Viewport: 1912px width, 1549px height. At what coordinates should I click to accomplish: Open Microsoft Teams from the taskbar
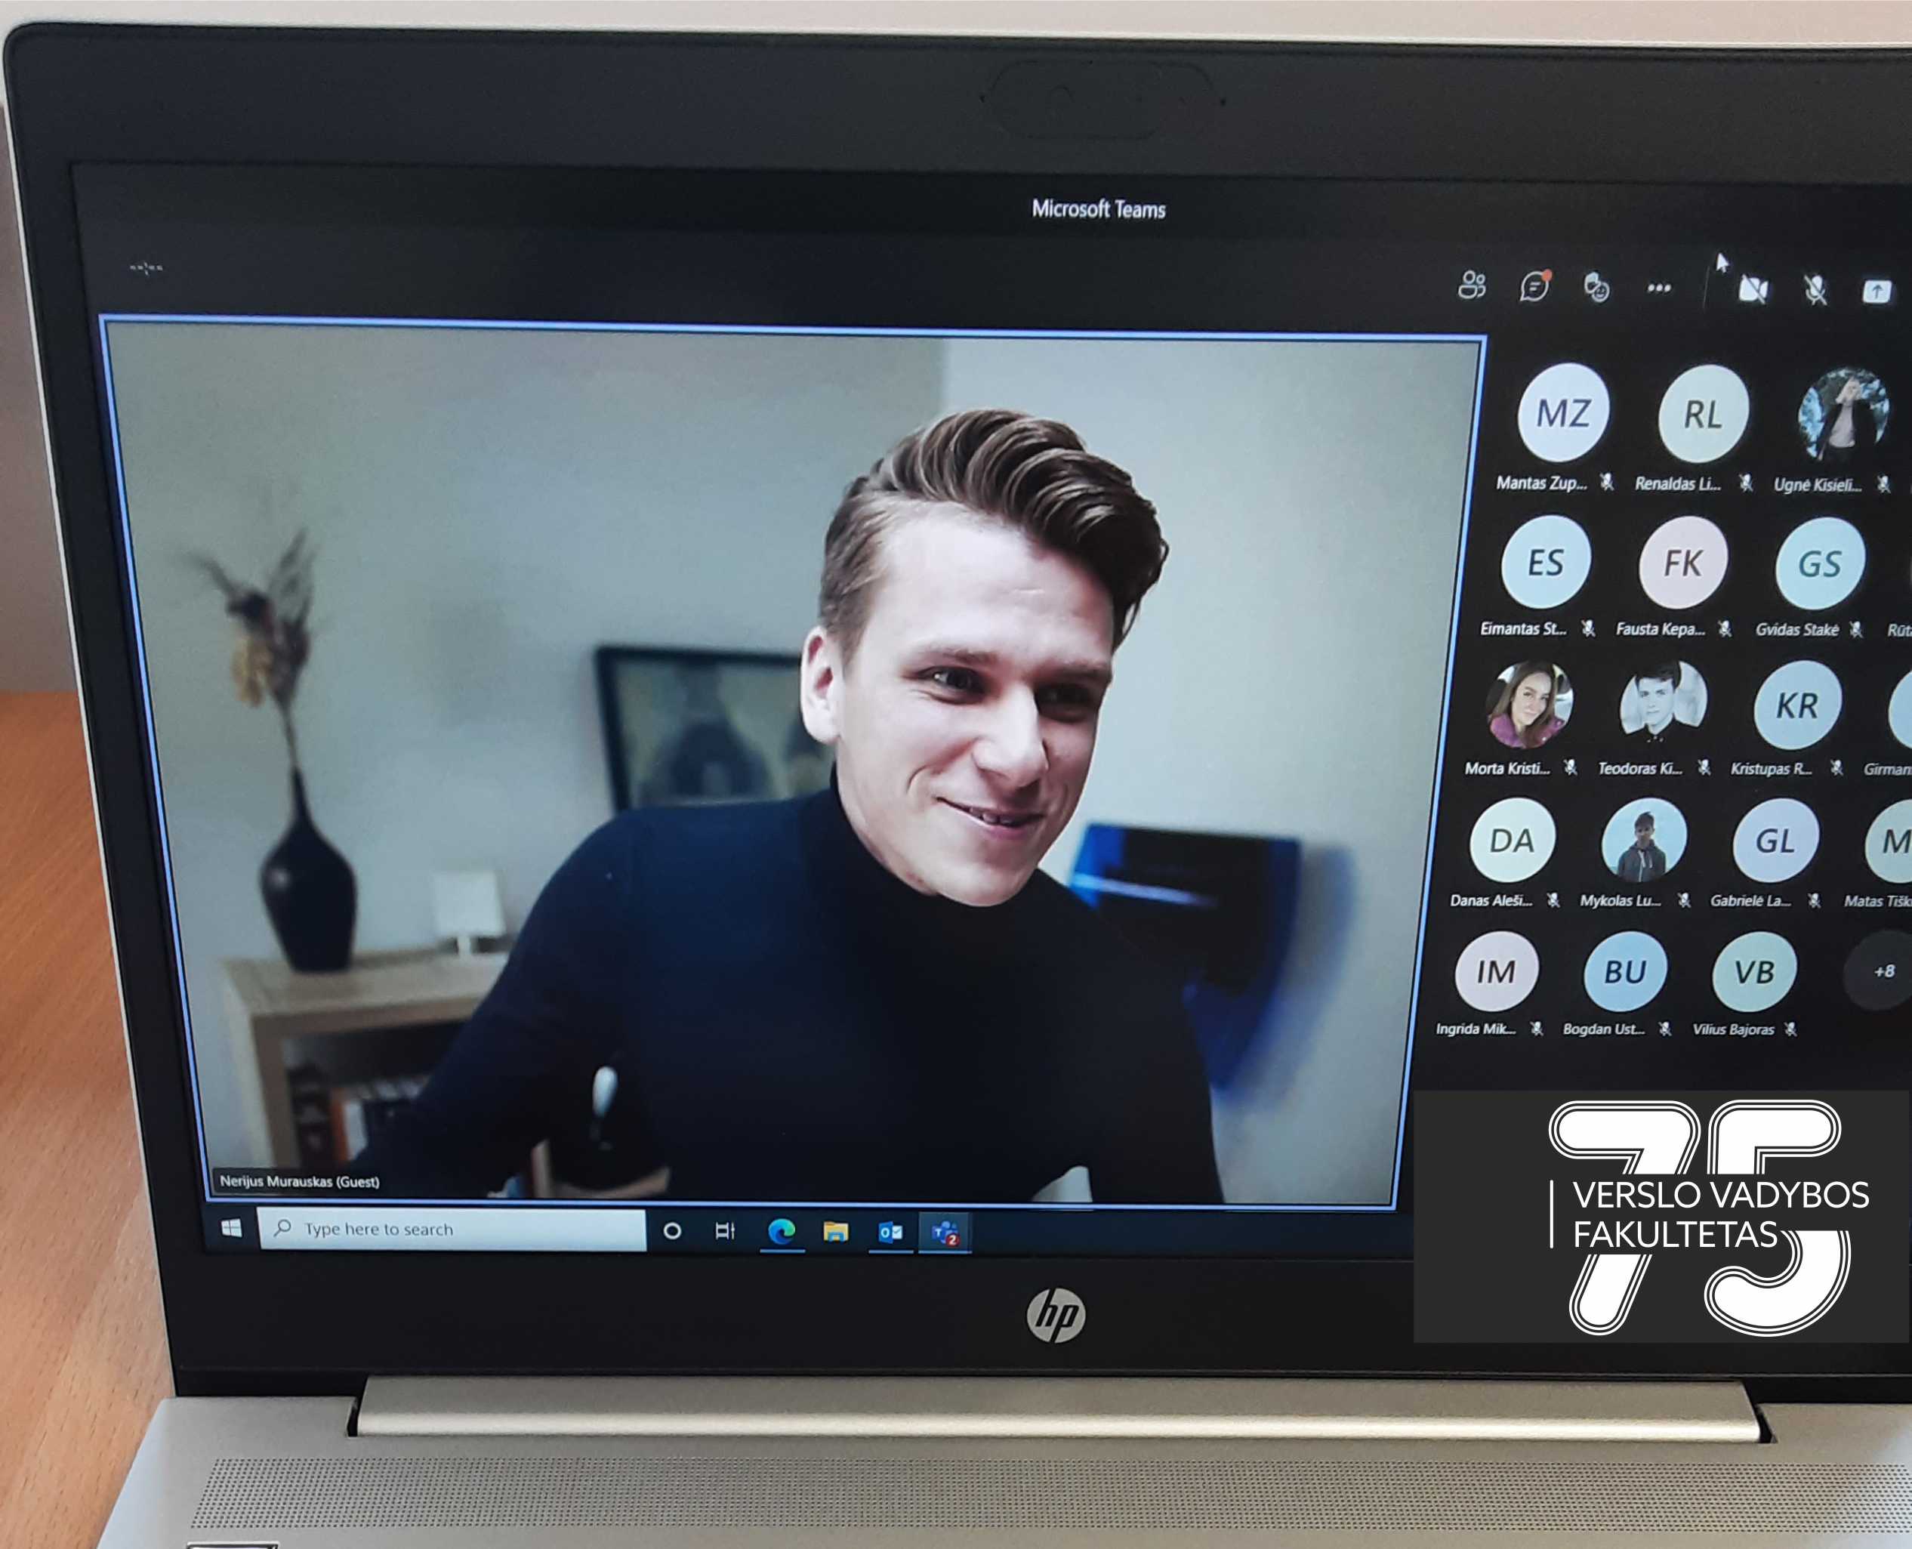tap(945, 1233)
